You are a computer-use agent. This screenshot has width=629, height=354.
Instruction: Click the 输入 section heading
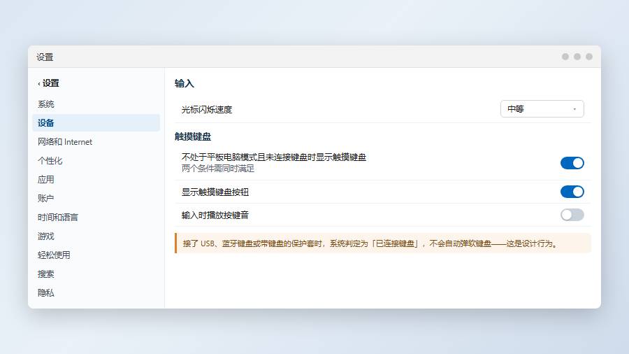(x=185, y=83)
